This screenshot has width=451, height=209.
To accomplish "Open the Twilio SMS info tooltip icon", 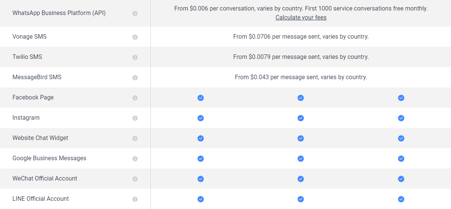I will click(135, 57).
